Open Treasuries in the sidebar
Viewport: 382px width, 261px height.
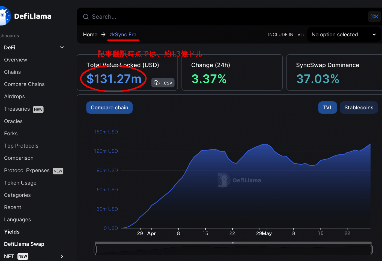[x=17, y=109]
